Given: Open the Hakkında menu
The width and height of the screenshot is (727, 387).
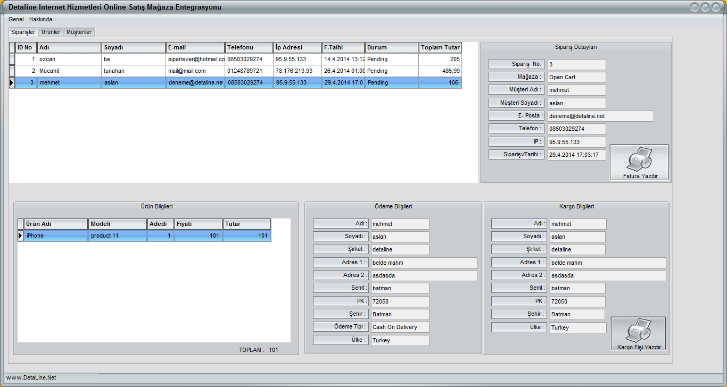Looking at the screenshot, I should [40, 19].
